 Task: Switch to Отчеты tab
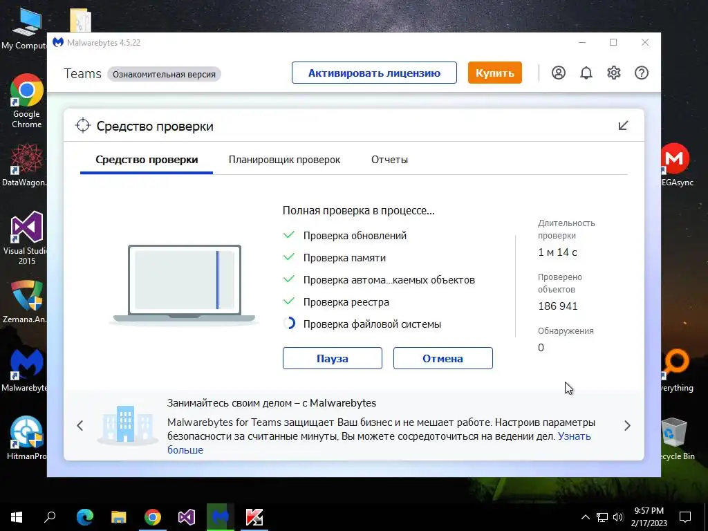point(389,160)
